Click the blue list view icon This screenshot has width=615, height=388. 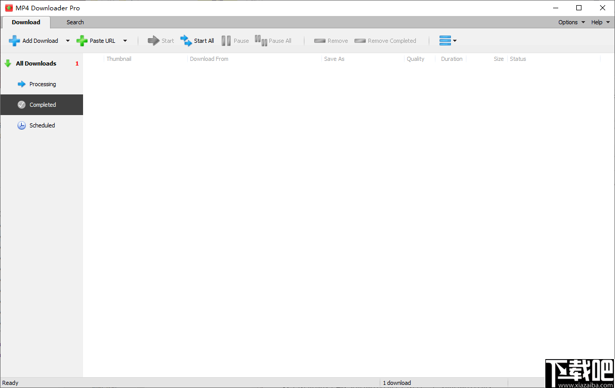coord(445,40)
